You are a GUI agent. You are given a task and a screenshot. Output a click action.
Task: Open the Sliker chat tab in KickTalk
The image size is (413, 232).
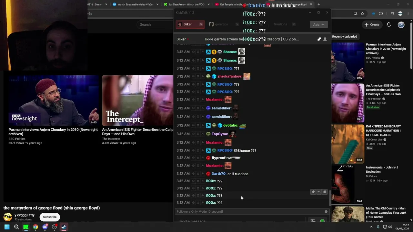tap(190, 24)
